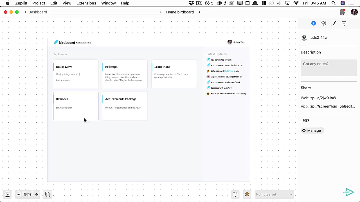The image size is (360, 202).
Task: Open the Window menu
Action: point(108,3)
